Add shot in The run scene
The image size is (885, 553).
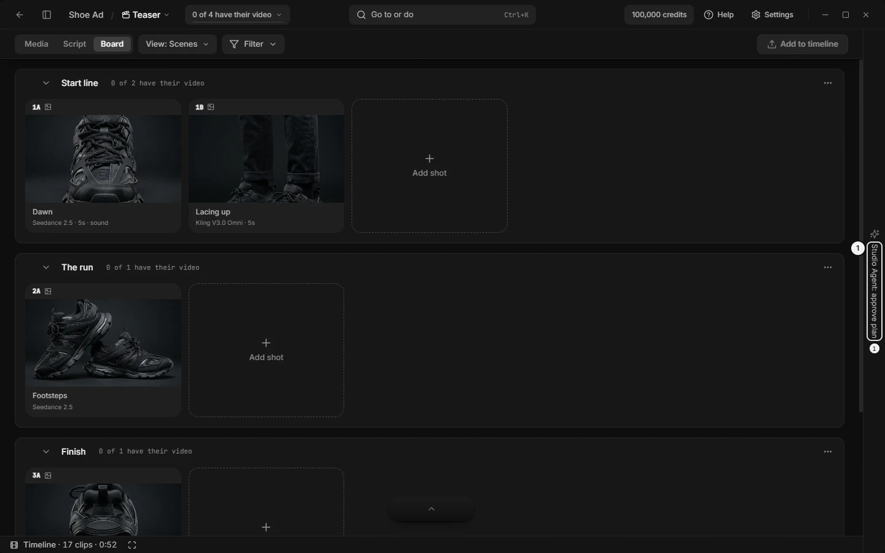[266, 350]
